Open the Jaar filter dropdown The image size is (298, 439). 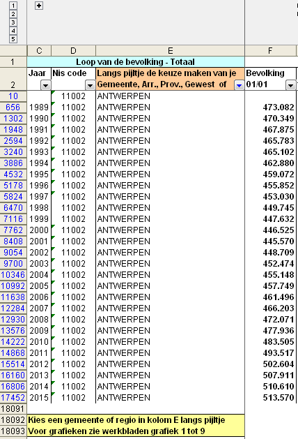point(46,85)
